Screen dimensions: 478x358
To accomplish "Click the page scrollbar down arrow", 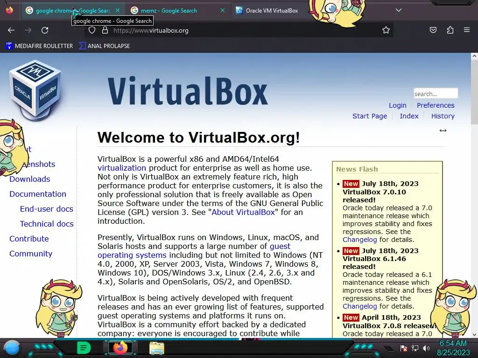I will (474, 335).
